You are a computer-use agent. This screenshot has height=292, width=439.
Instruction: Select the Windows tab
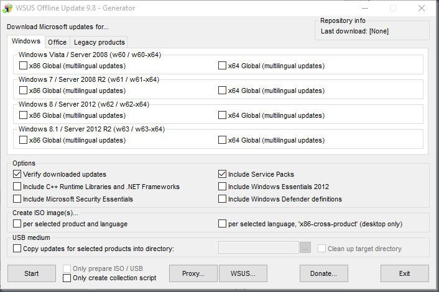[x=26, y=42]
